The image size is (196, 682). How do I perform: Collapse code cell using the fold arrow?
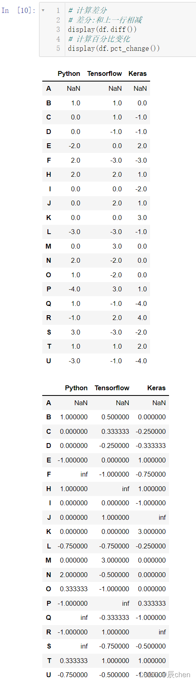point(43,10)
